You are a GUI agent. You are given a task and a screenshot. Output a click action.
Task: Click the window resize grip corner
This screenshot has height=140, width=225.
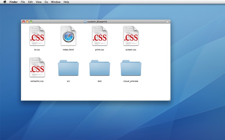click(169, 99)
